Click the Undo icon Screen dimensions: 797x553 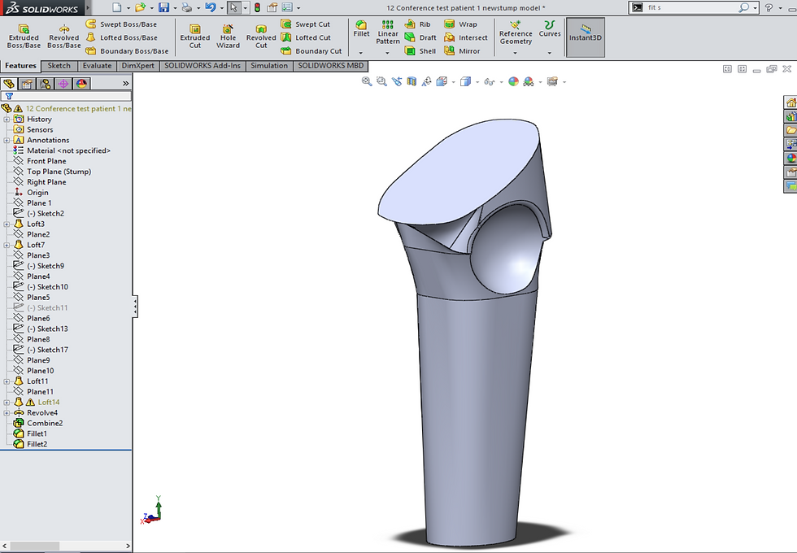coord(211,7)
